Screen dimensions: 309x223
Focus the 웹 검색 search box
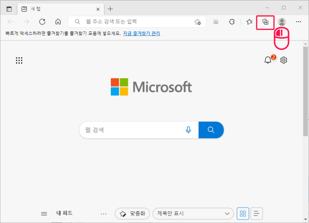pyautogui.click(x=139, y=130)
